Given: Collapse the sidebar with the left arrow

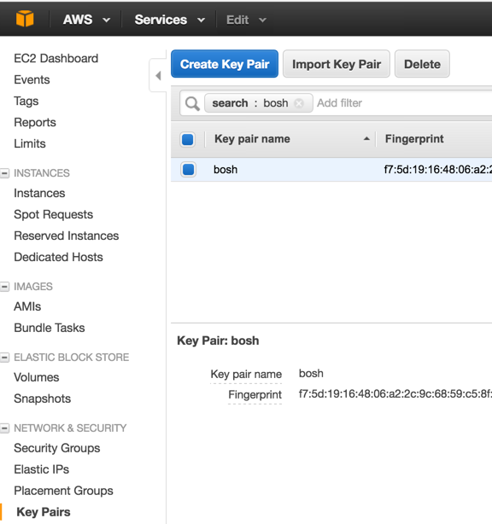Looking at the screenshot, I should coord(158,75).
